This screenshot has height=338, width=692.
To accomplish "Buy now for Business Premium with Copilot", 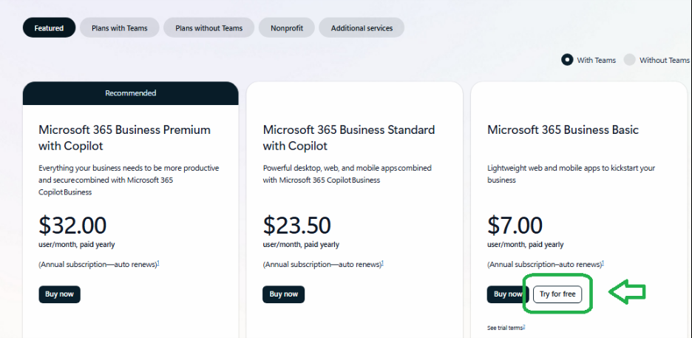I will 60,294.
